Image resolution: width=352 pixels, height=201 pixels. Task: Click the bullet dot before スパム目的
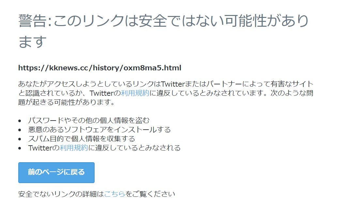[x=20, y=139]
